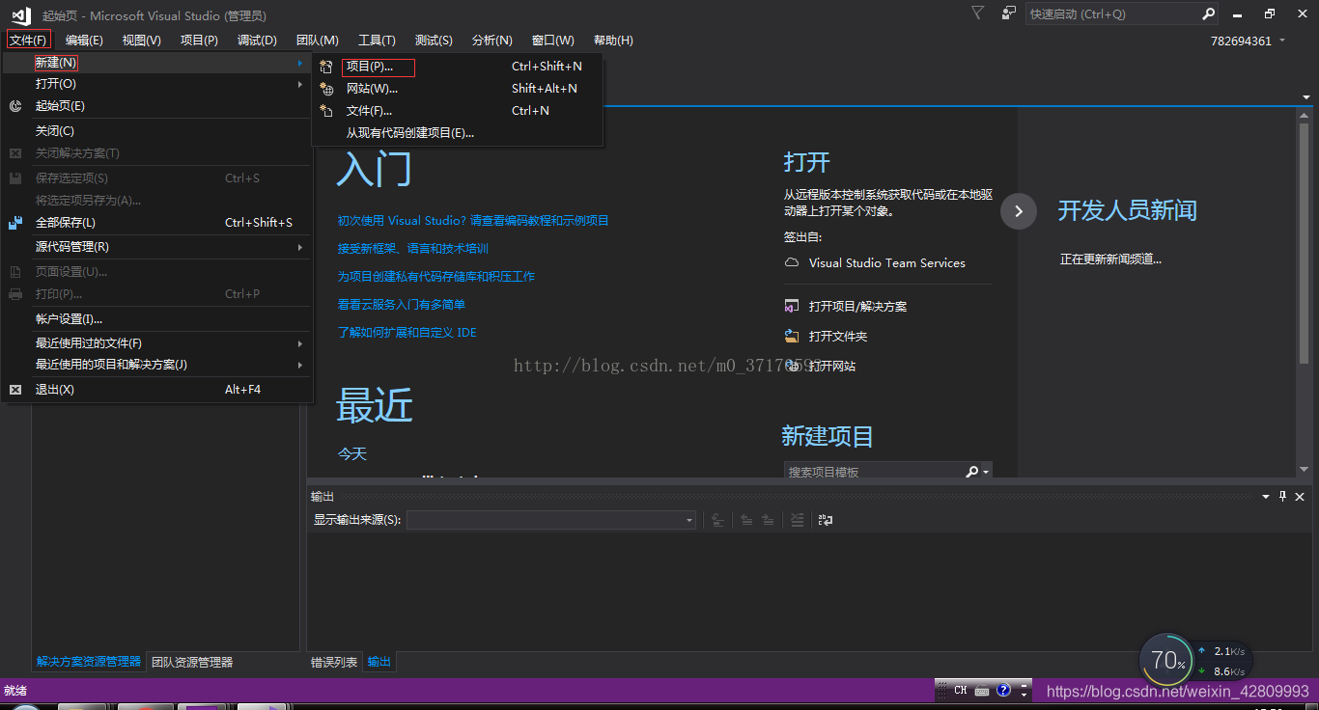The image size is (1319, 710).
Task: Open the 显示输出来源 combo box
Action: click(551, 520)
